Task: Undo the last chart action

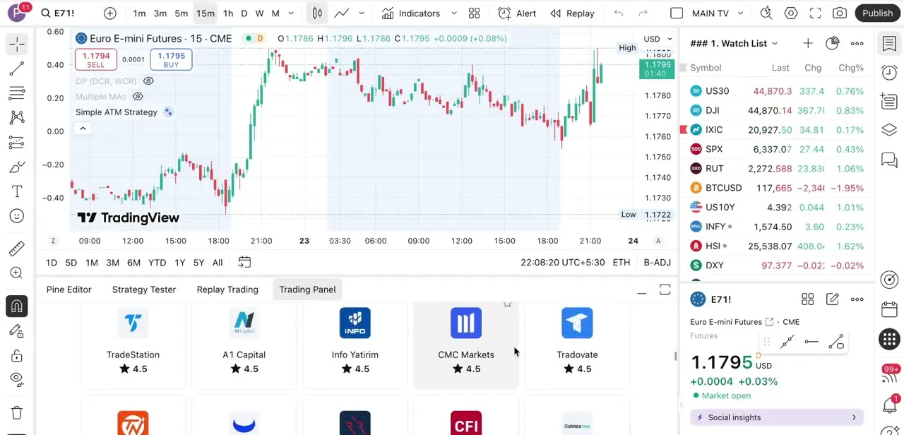Action: [619, 13]
